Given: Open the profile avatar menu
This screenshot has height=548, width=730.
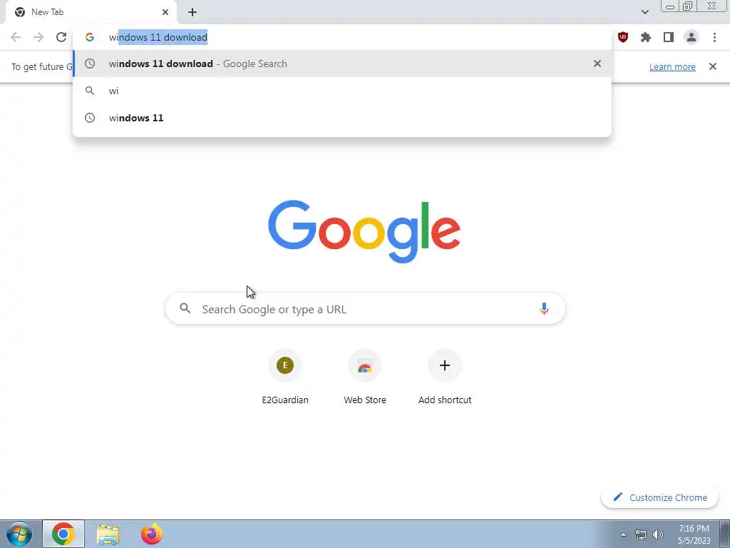Looking at the screenshot, I should pyautogui.click(x=692, y=37).
